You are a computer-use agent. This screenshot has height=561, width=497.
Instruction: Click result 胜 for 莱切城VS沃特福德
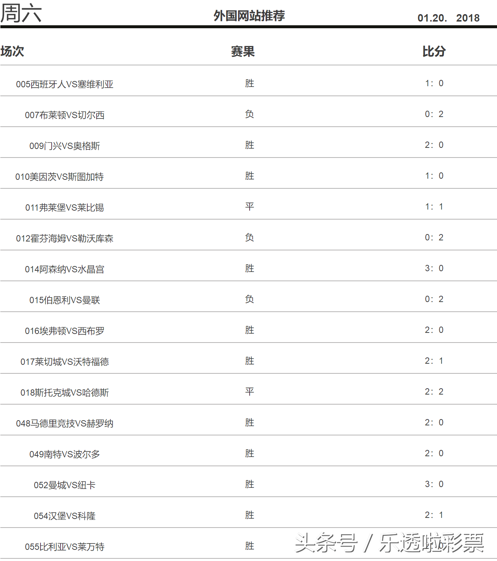[x=250, y=361]
